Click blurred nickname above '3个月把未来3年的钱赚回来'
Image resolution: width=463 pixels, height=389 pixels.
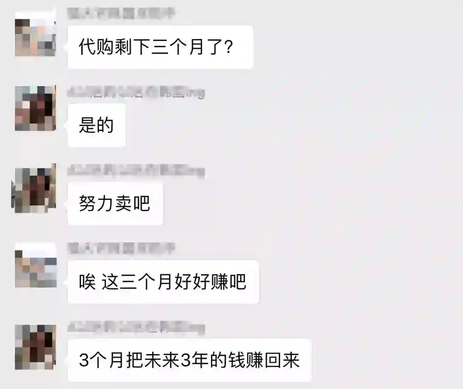click(136, 327)
